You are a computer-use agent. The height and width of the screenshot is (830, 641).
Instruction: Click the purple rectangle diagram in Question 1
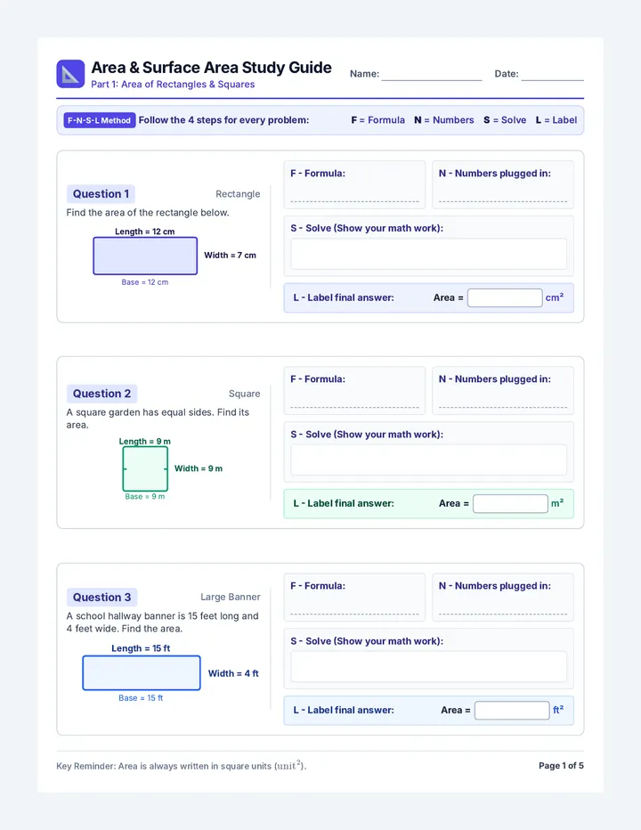(145, 256)
